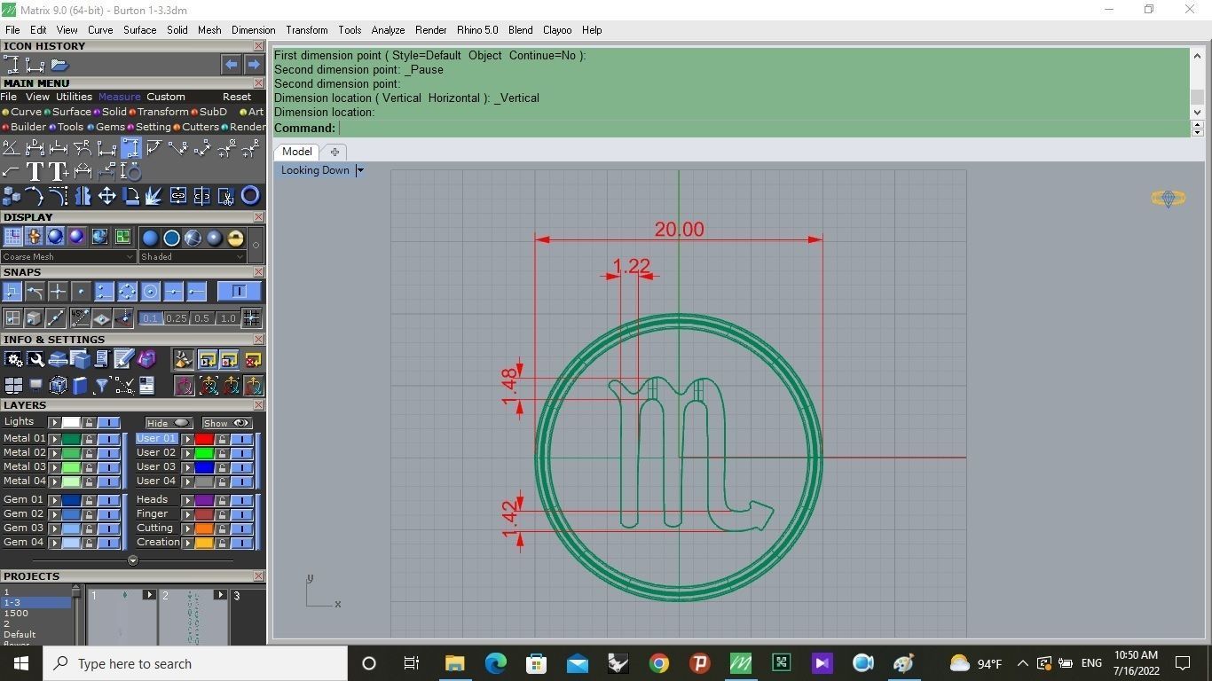Select the vertical dimension tool in Measure
The height and width of the screenshot is (681, 1212).
coord(131,148)
